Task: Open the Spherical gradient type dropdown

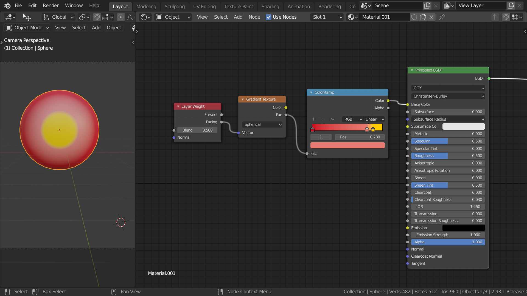Action: (262, 124)
